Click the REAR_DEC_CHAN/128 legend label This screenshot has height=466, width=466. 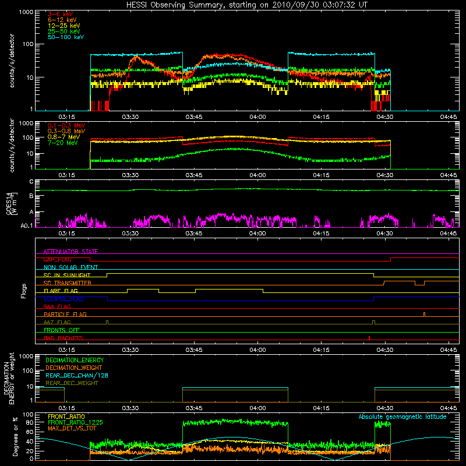point(77,375)
